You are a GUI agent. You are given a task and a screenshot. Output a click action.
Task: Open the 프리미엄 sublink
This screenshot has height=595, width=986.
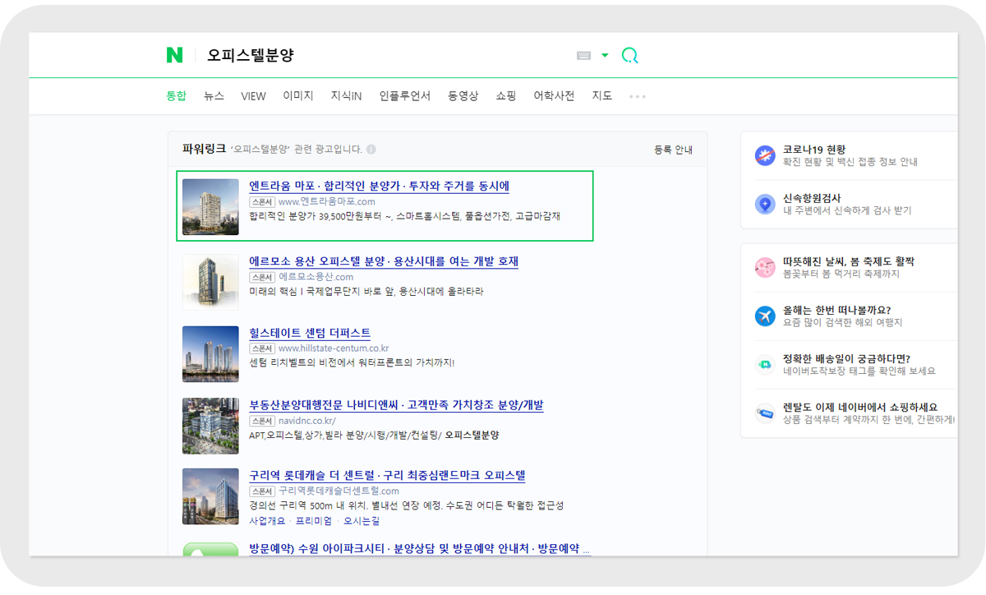314,521
